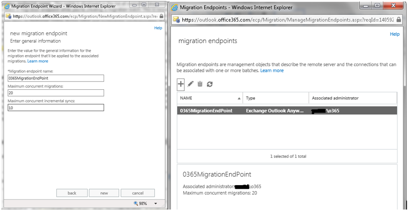Click lock icon in Migration Endpoint Wizard address bar
This screenshot has height=212, width=408.
click(x=161, y=16)
